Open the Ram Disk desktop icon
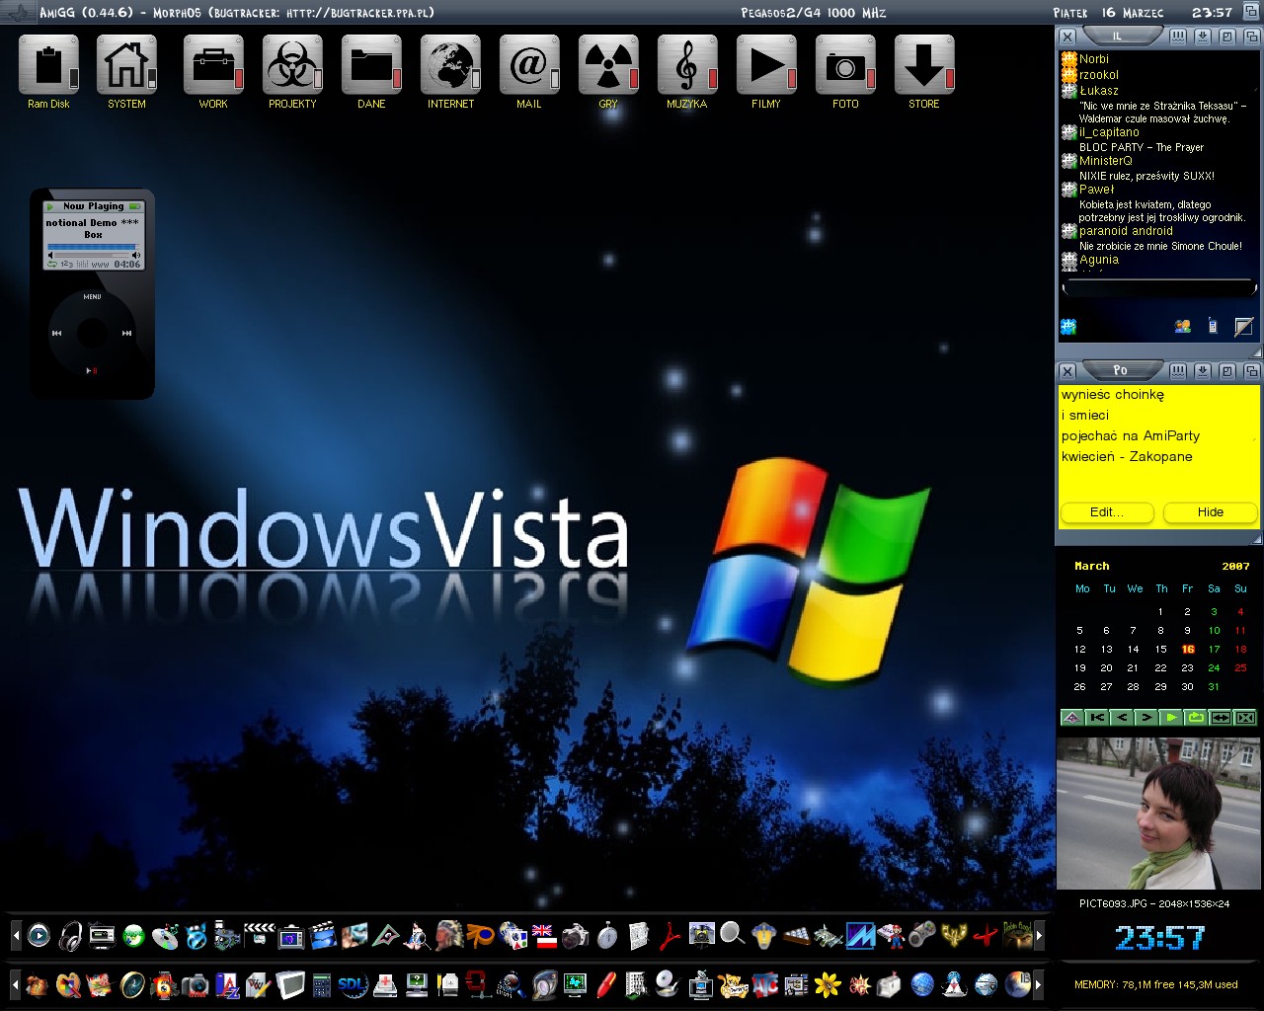This screenshot has width=1264, height=1011. tap(48, 65)
